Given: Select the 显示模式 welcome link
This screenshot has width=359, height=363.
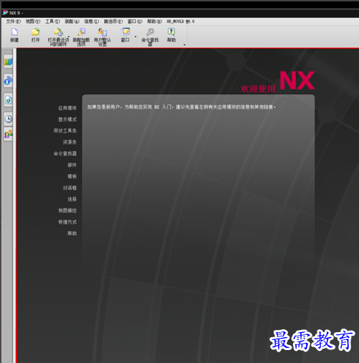Looking at the screenshot, I should (67, 119).
